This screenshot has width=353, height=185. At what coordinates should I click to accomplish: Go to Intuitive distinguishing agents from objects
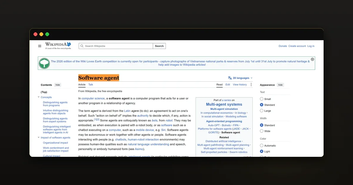56,112
